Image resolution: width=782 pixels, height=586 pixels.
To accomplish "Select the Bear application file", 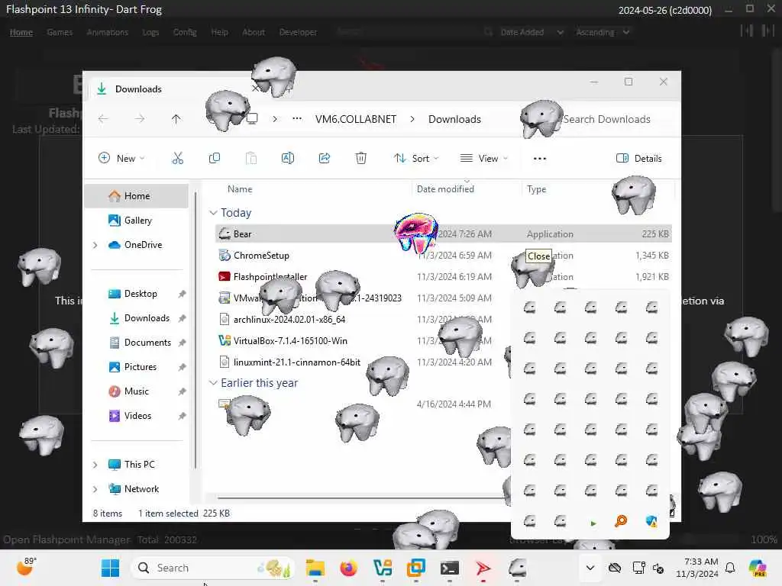I will [444, 233].
